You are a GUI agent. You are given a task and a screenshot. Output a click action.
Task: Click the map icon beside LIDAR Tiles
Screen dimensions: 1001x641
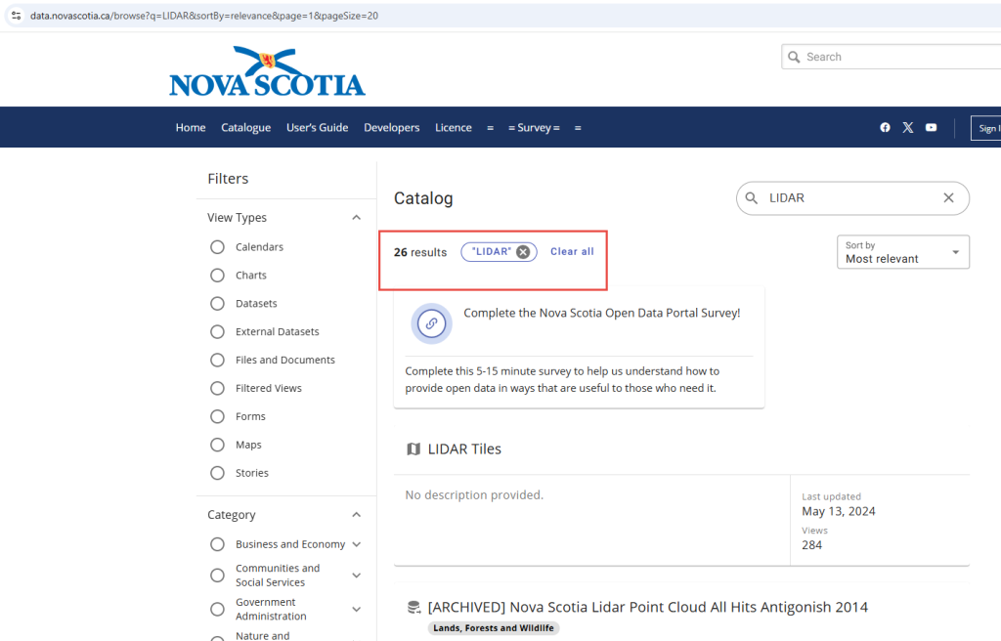[413, 449]
